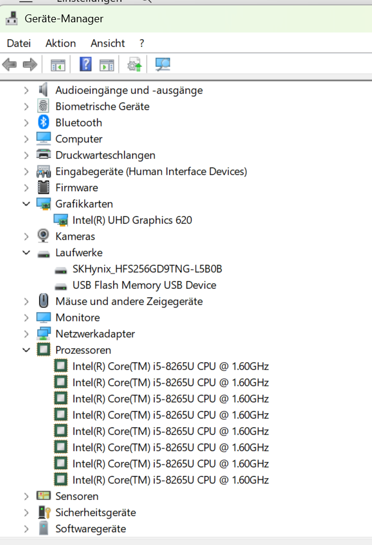Click the printer icon of Druckwarteschlangen
This screenshot has height=545, width=372.
click(x=43, y=155)
